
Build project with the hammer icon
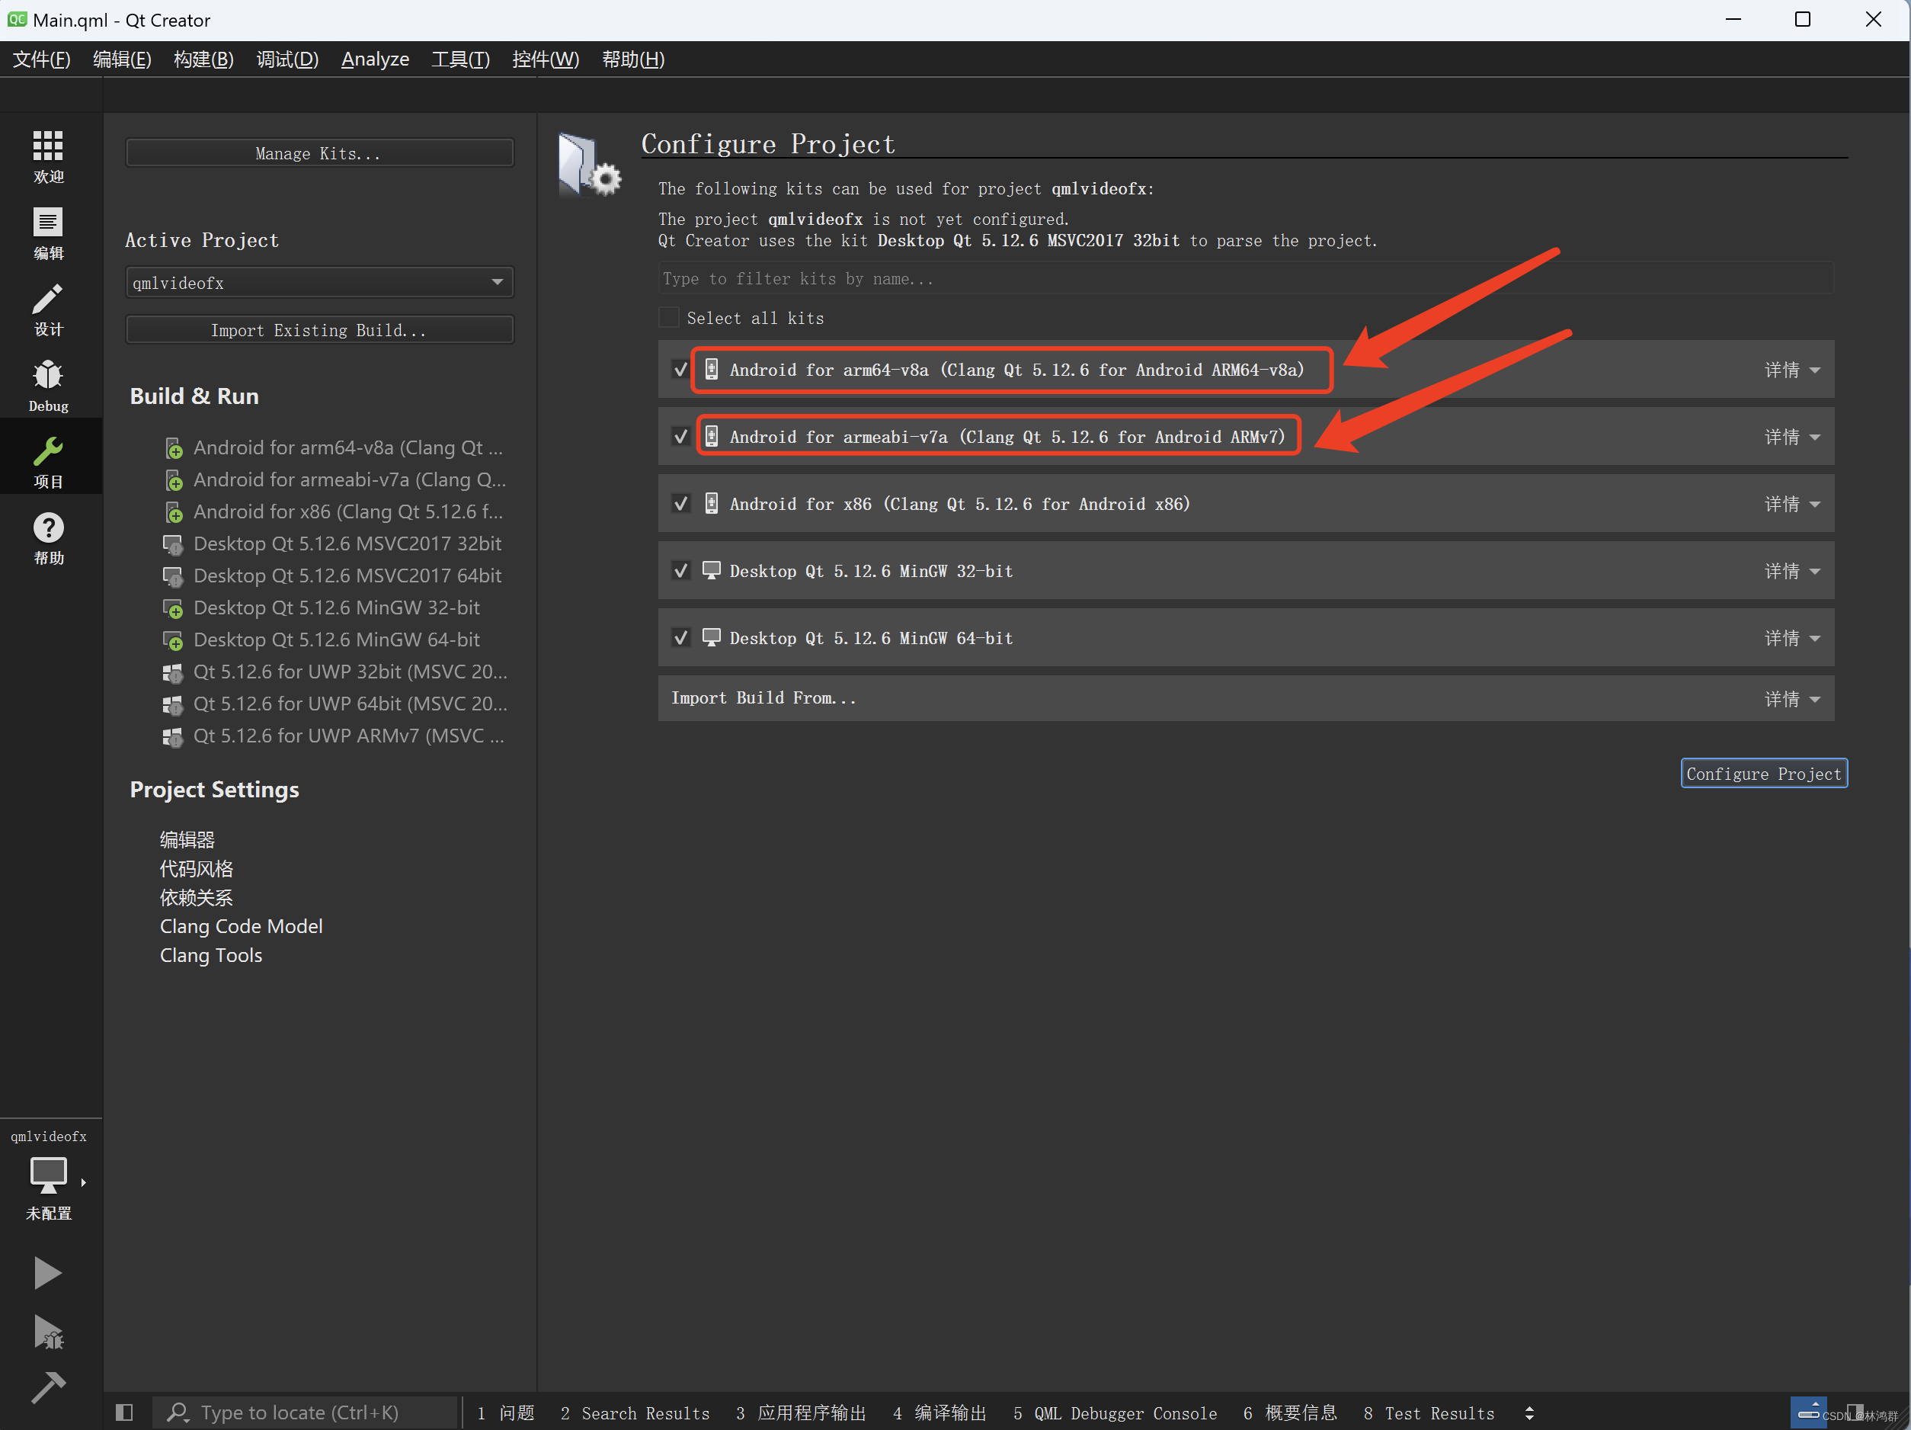[47, 1387]
